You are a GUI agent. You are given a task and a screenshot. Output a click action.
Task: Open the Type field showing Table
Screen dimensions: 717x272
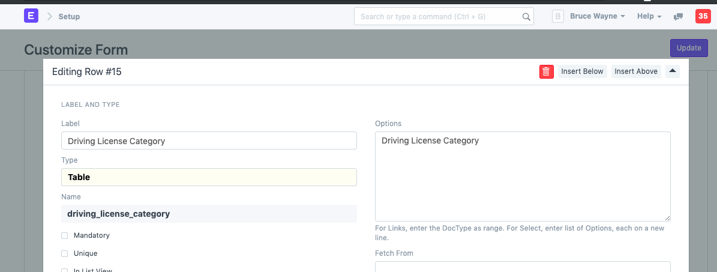pyautogui.click(x=209, y=177)
